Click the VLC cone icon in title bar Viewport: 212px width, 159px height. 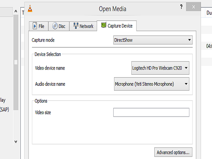coord(30,8)
